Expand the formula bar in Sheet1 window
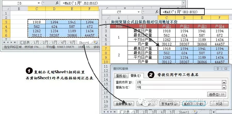Viewport: 232px width, 114px height. click(x=184, y=3)
